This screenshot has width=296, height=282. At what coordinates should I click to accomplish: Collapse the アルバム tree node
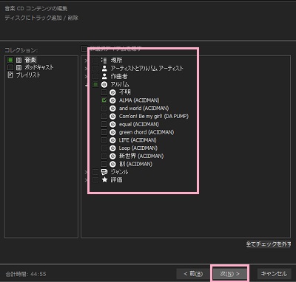coord(86,84)
